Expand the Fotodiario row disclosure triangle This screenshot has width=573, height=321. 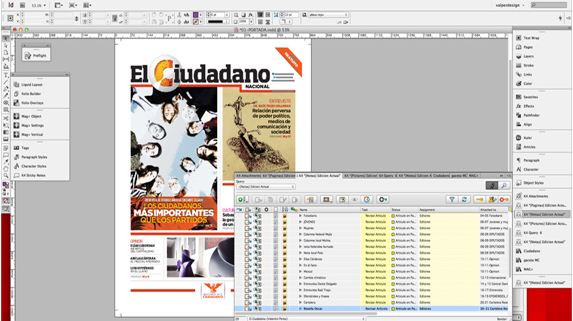pyautogui.click(x=300, y=216)
